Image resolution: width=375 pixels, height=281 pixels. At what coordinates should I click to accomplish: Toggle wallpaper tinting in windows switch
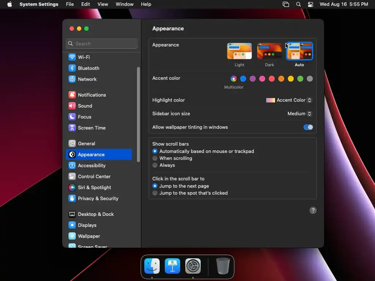pos(308,127)
